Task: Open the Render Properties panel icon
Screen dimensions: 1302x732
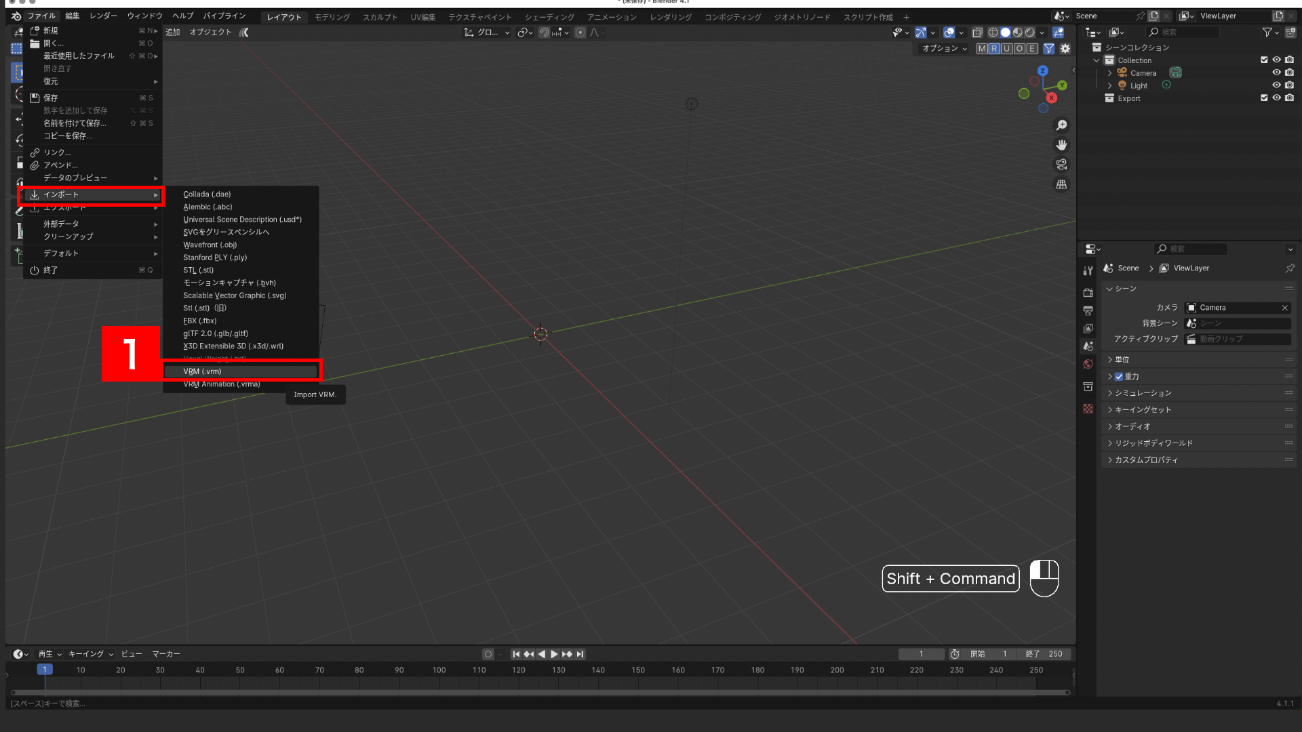Action: click(1088, 293)
